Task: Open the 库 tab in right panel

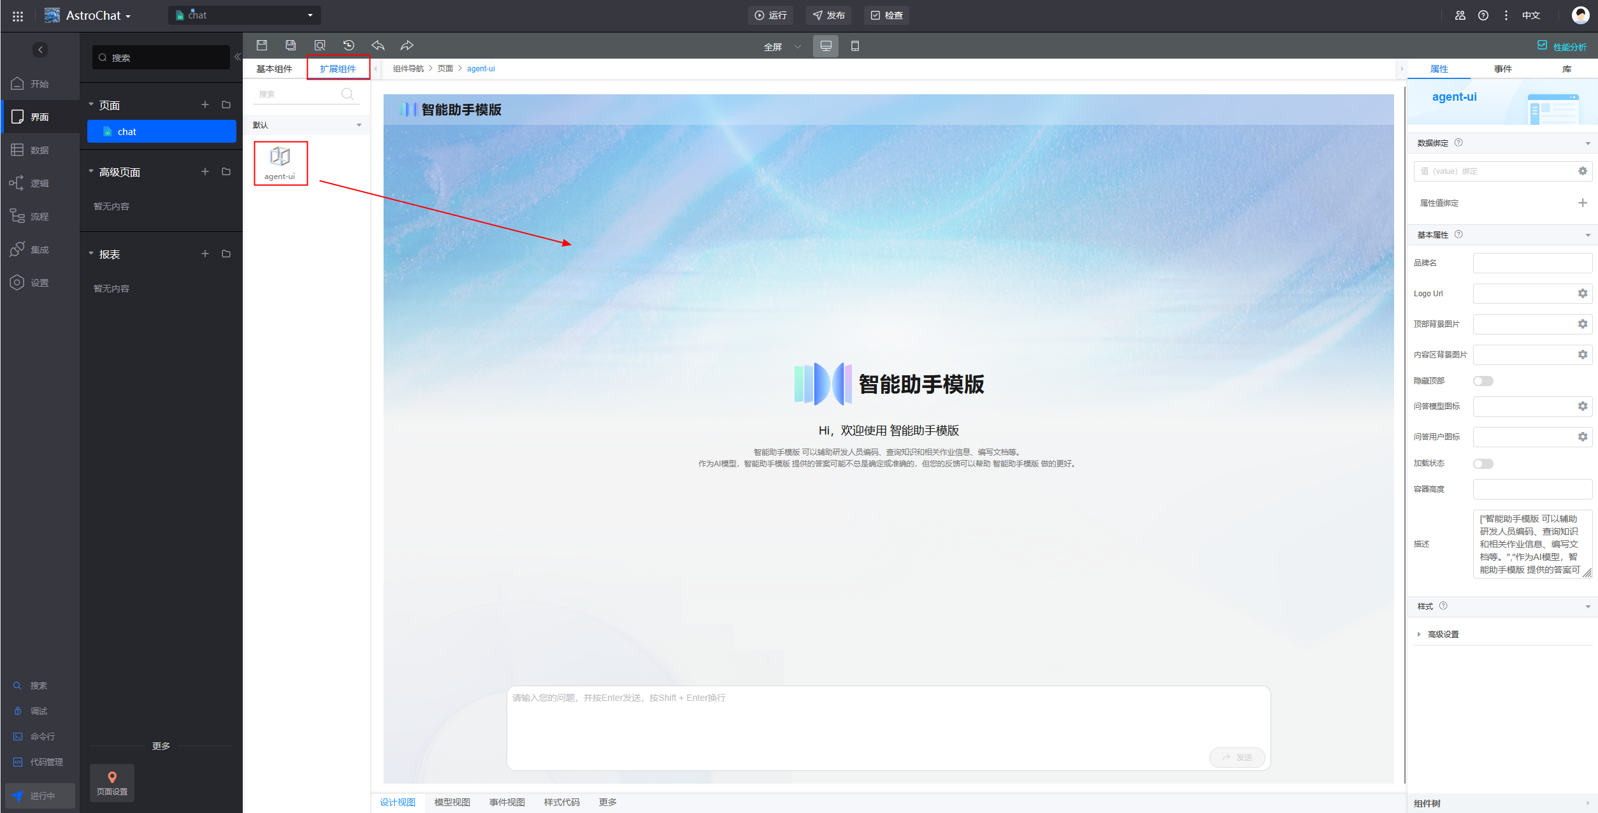Action: coord(1566,69)
